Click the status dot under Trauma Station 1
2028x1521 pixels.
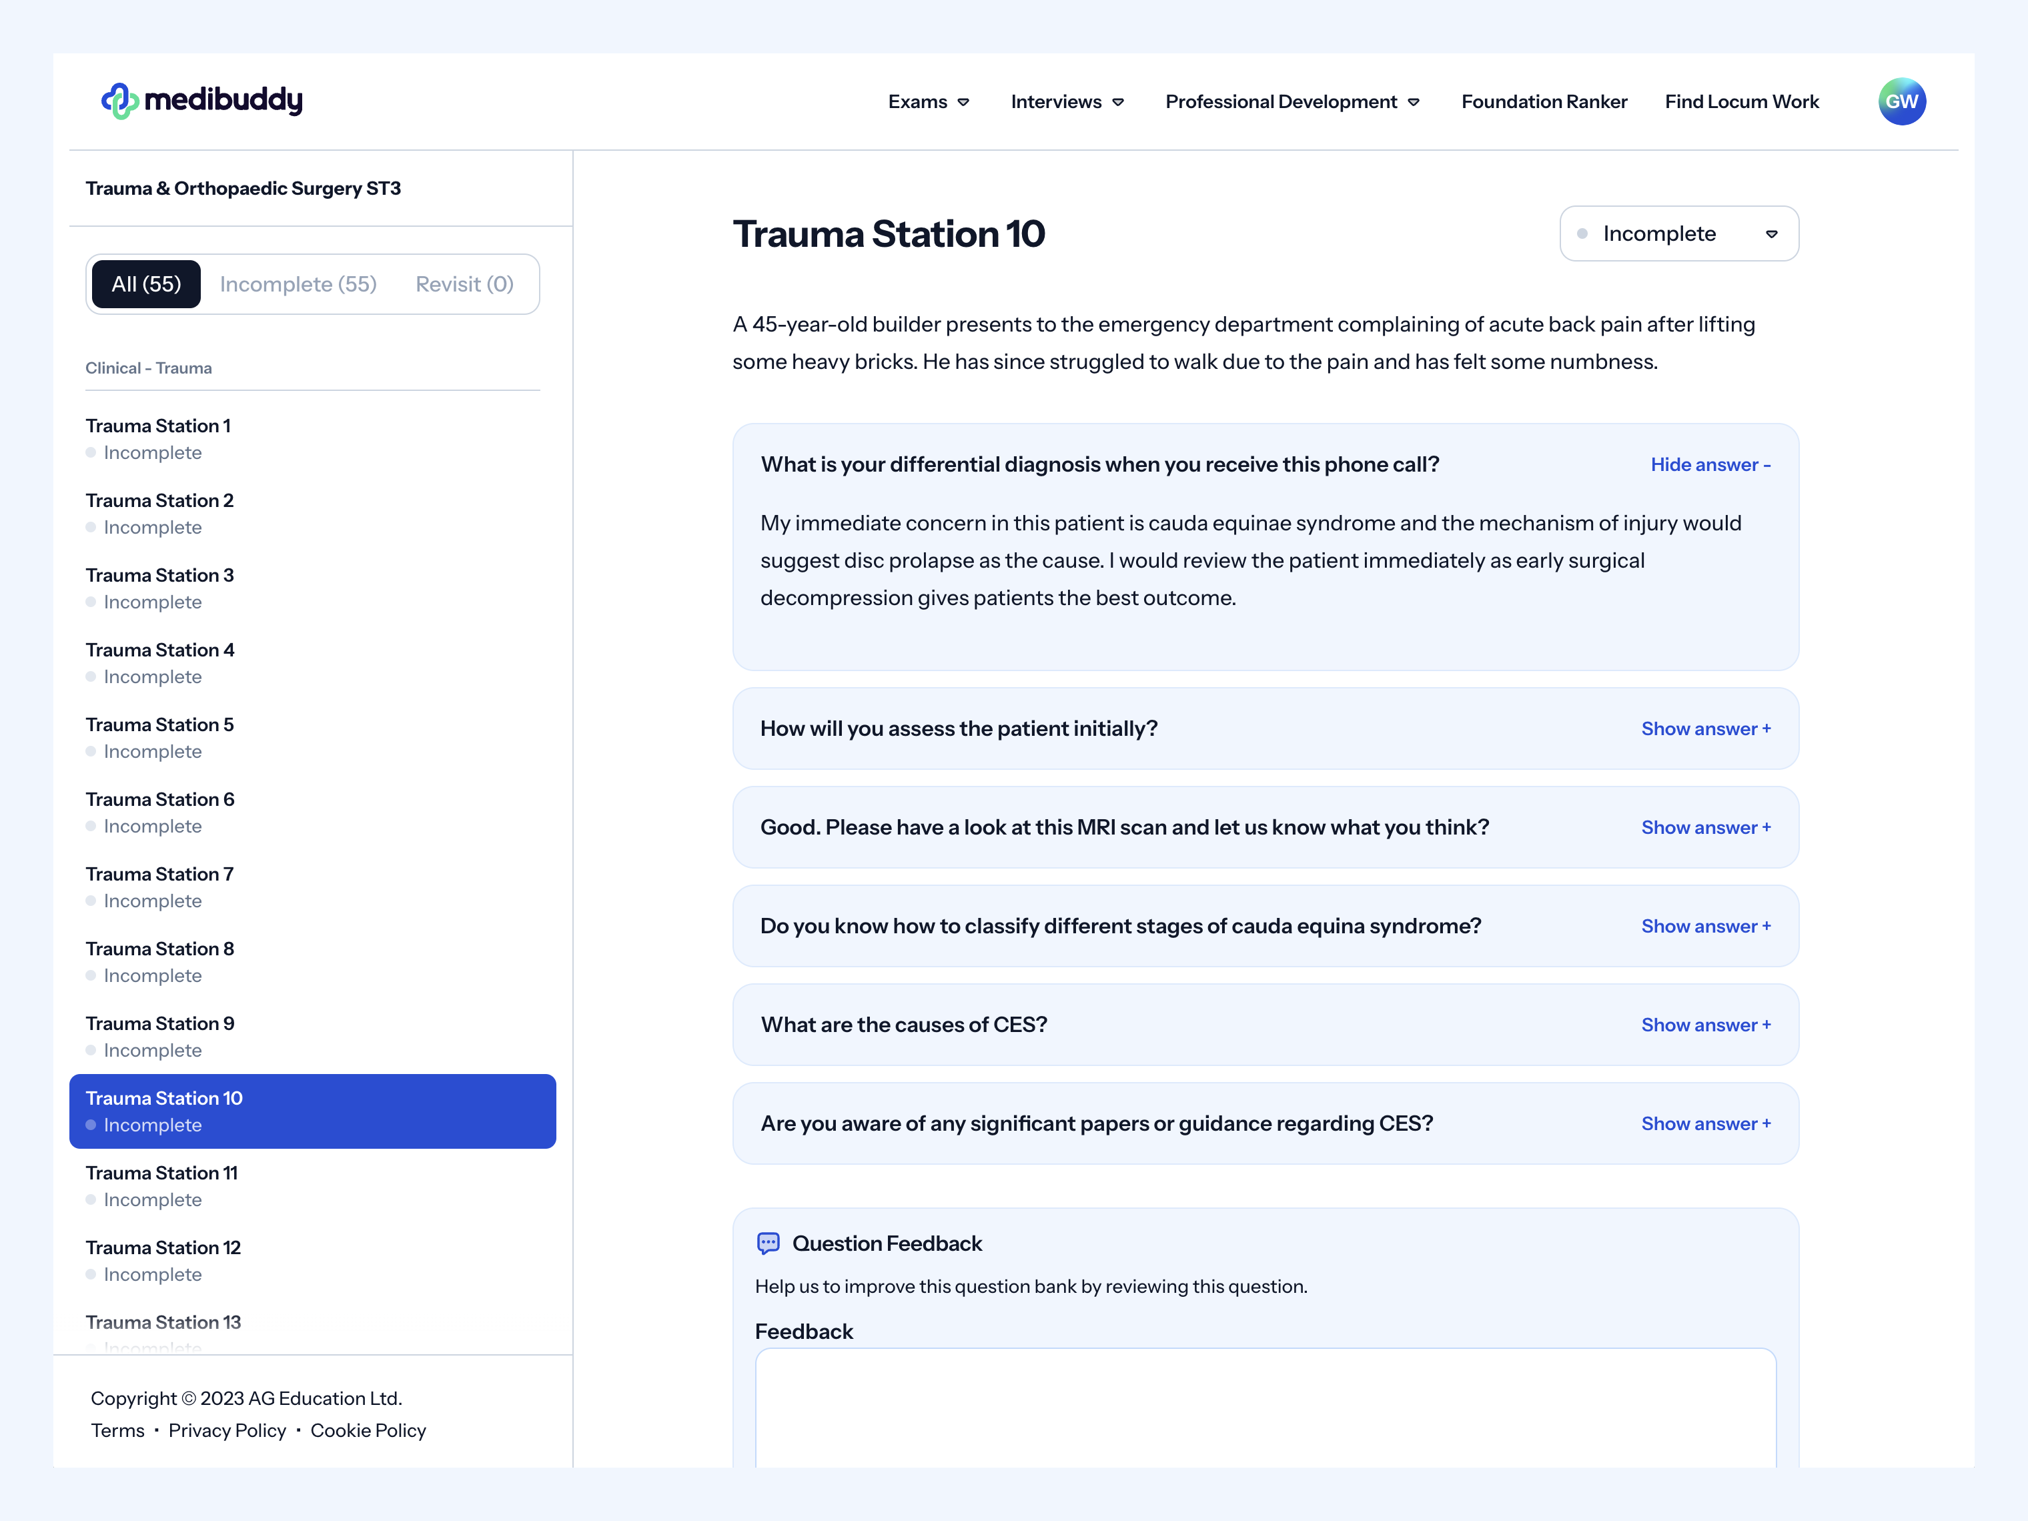91,452
